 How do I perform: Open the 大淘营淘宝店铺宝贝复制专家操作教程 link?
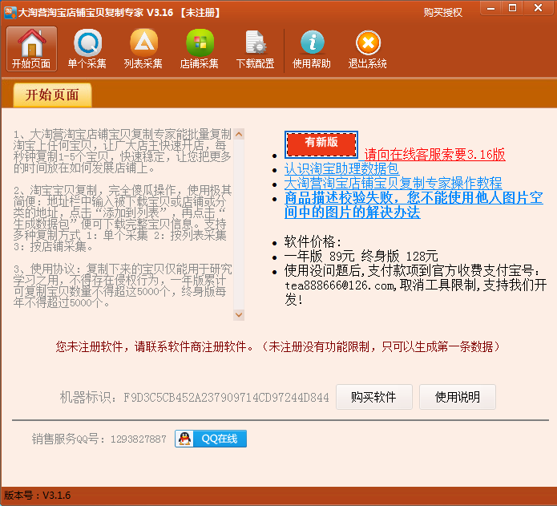point(393,183)
